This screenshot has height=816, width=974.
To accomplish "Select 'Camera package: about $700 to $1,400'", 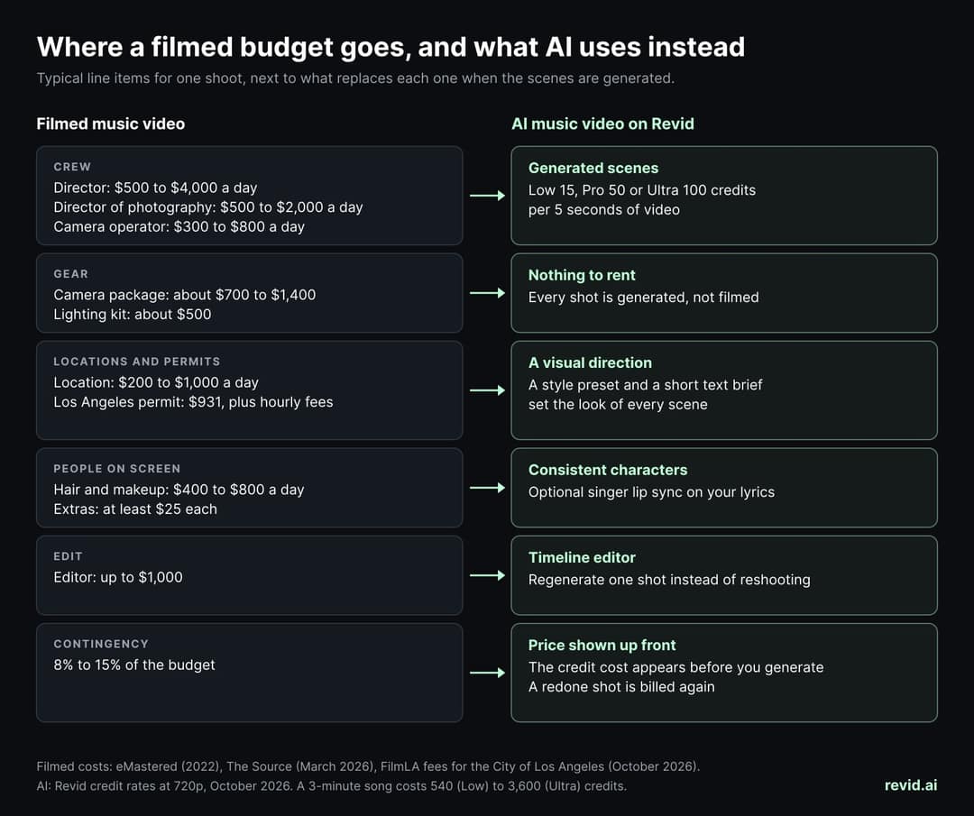I will 185,295.
